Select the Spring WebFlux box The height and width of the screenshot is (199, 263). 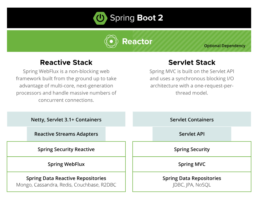(66, 164)
